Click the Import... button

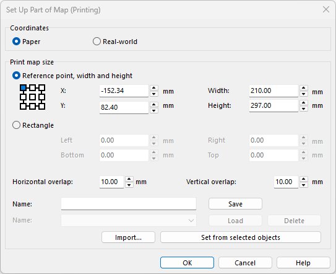point(128,237)
